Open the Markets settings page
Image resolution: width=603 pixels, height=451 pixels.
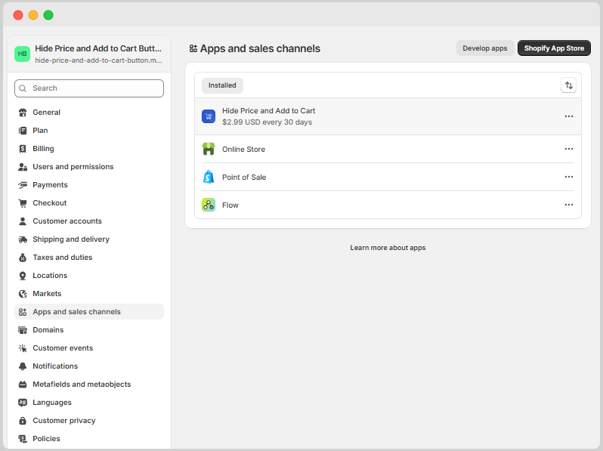coord(47,294)
